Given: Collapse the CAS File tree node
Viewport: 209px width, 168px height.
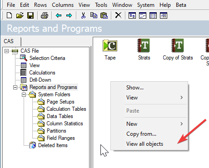Looking at the screenshot, I should pyautogui.click(x=6, y=51).
